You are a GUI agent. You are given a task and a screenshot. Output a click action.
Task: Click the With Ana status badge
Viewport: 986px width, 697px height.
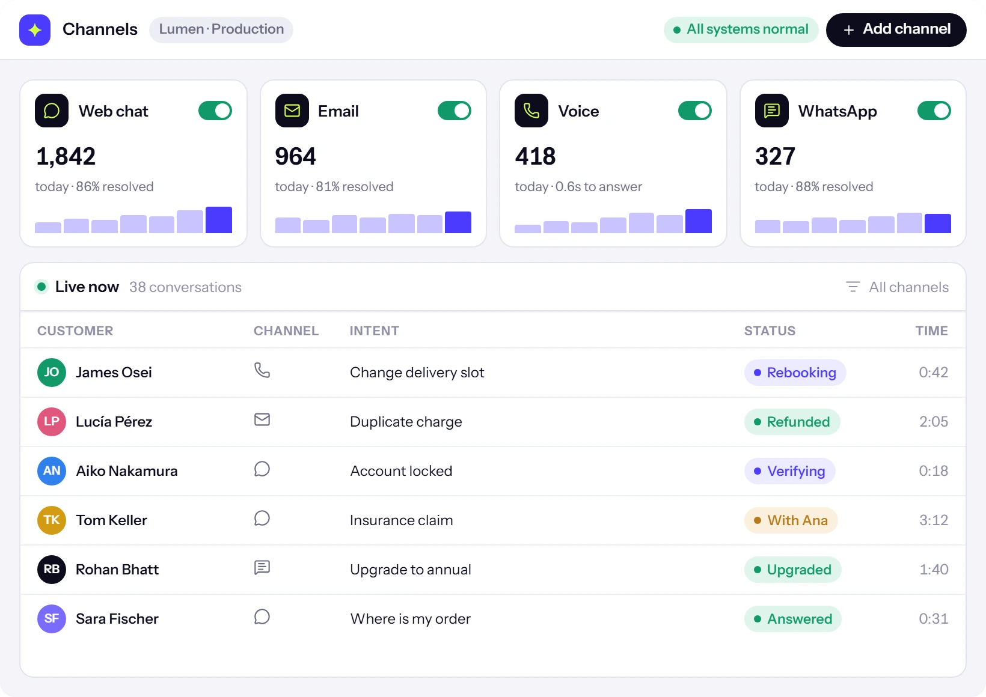click(x=791, y=520)
